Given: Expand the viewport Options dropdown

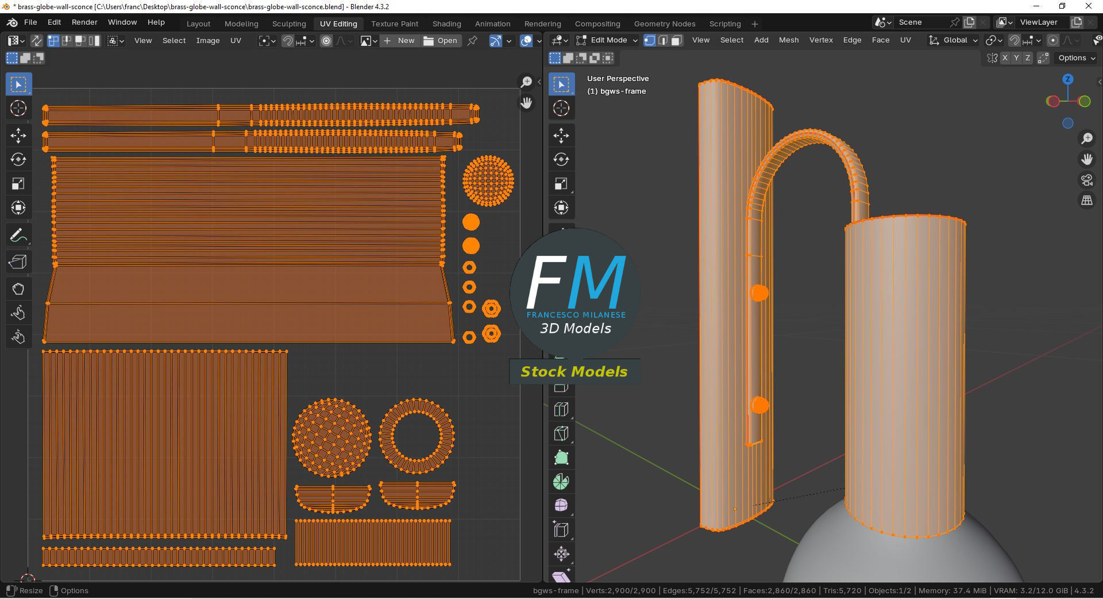Looking at the screenshot, I should [1077, 58].
